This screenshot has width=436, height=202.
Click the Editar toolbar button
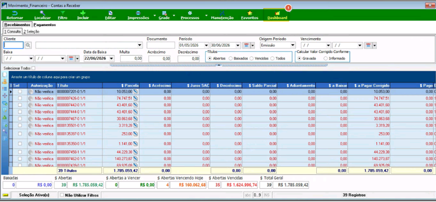point(110,15)
